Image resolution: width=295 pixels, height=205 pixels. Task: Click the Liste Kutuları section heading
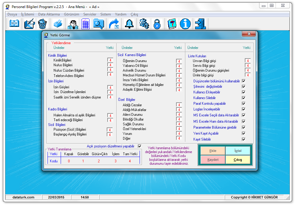[x=197, y=56]
